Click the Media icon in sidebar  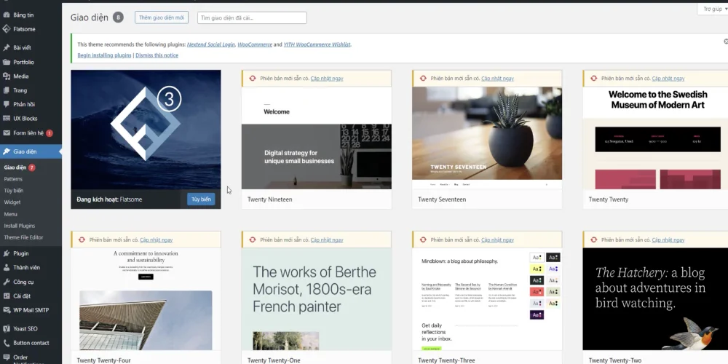click(6, 76)
